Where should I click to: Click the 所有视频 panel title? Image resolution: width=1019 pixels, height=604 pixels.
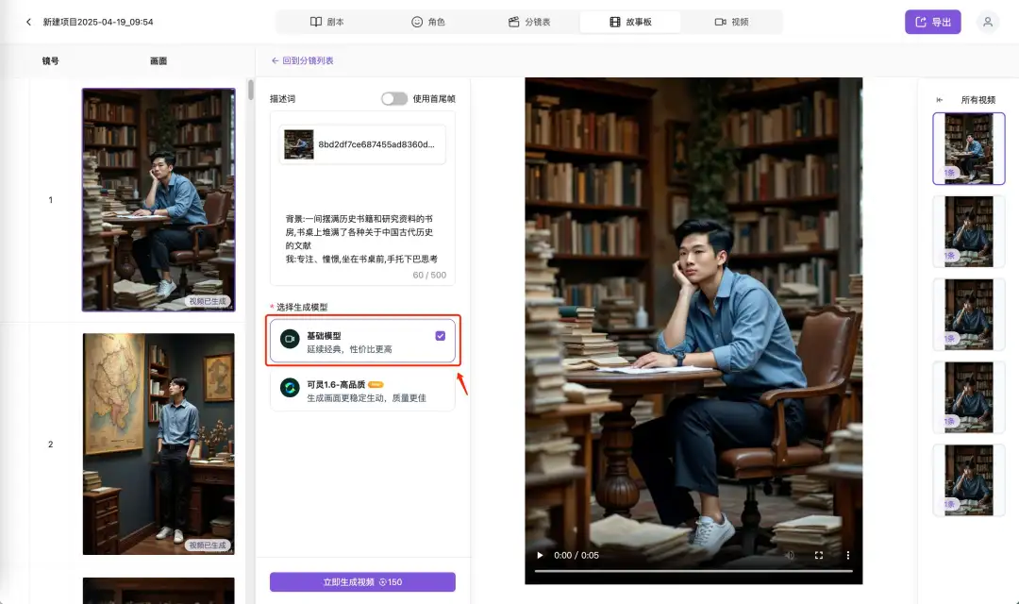pos(978,100)
